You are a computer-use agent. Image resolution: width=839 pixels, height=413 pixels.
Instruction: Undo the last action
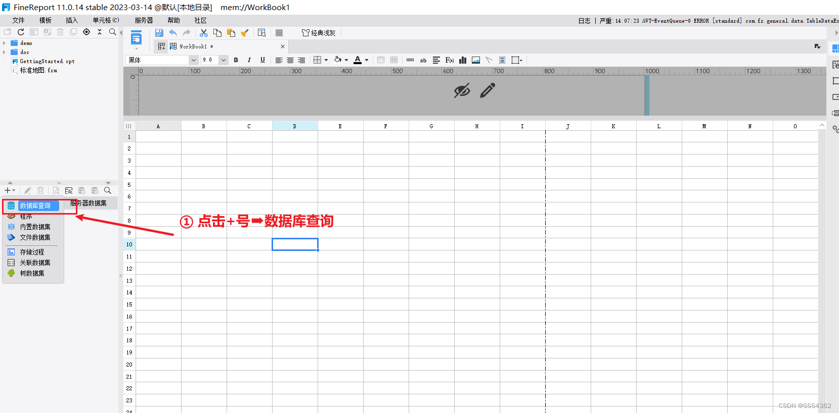point(173,33)
